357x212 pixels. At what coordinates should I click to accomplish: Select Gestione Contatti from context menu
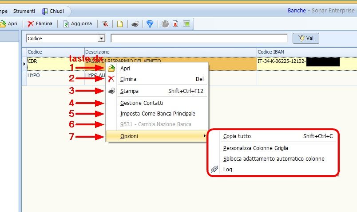coord(142,103)
